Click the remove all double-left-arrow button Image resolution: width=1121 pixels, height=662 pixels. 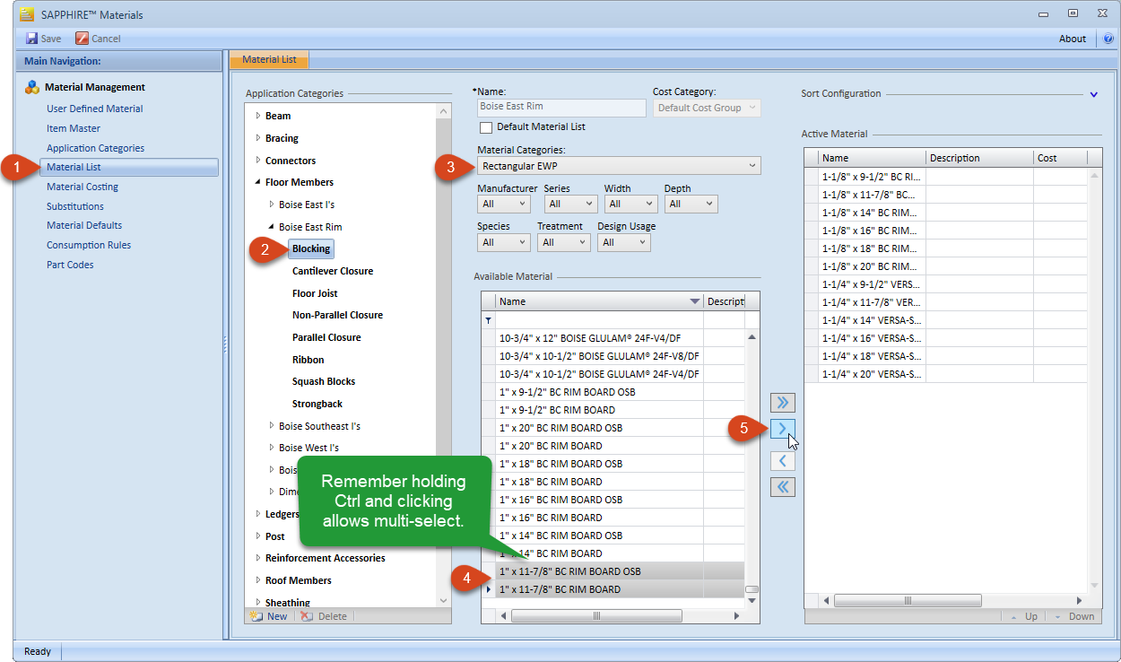click(x=783, y=487)
